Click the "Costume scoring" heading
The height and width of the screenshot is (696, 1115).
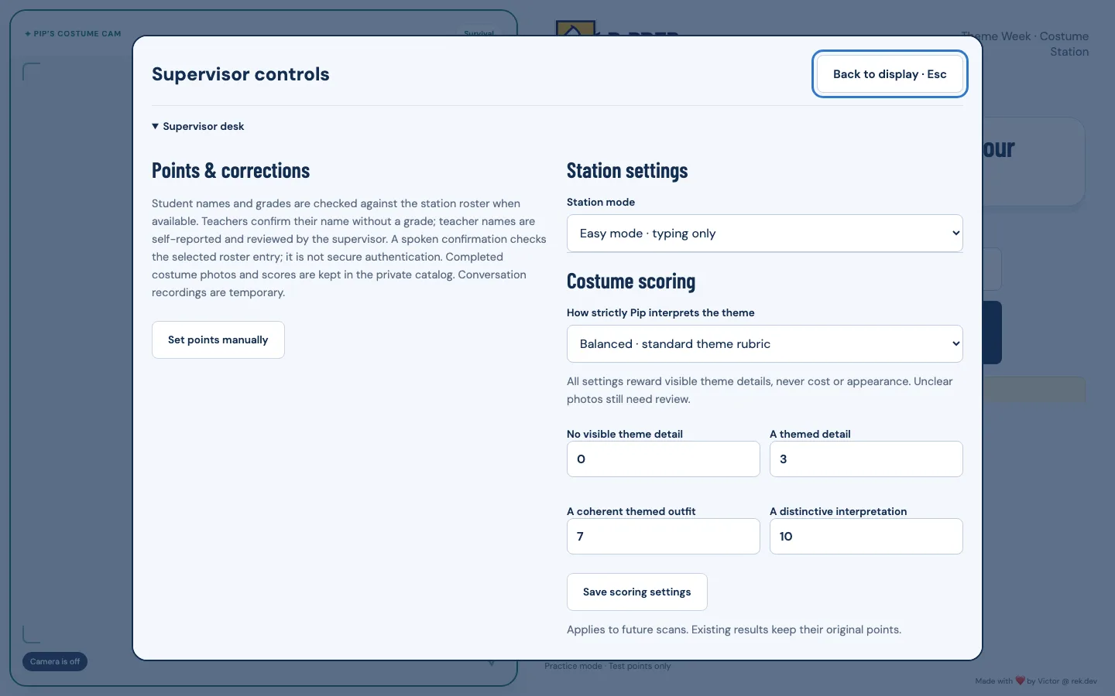pyautogui.click(x=631, y=281)
